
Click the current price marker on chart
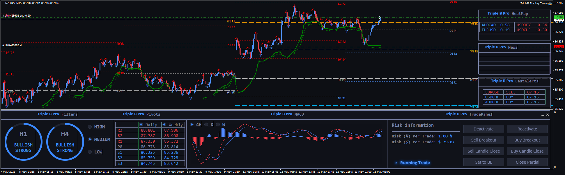pos(380,17)
